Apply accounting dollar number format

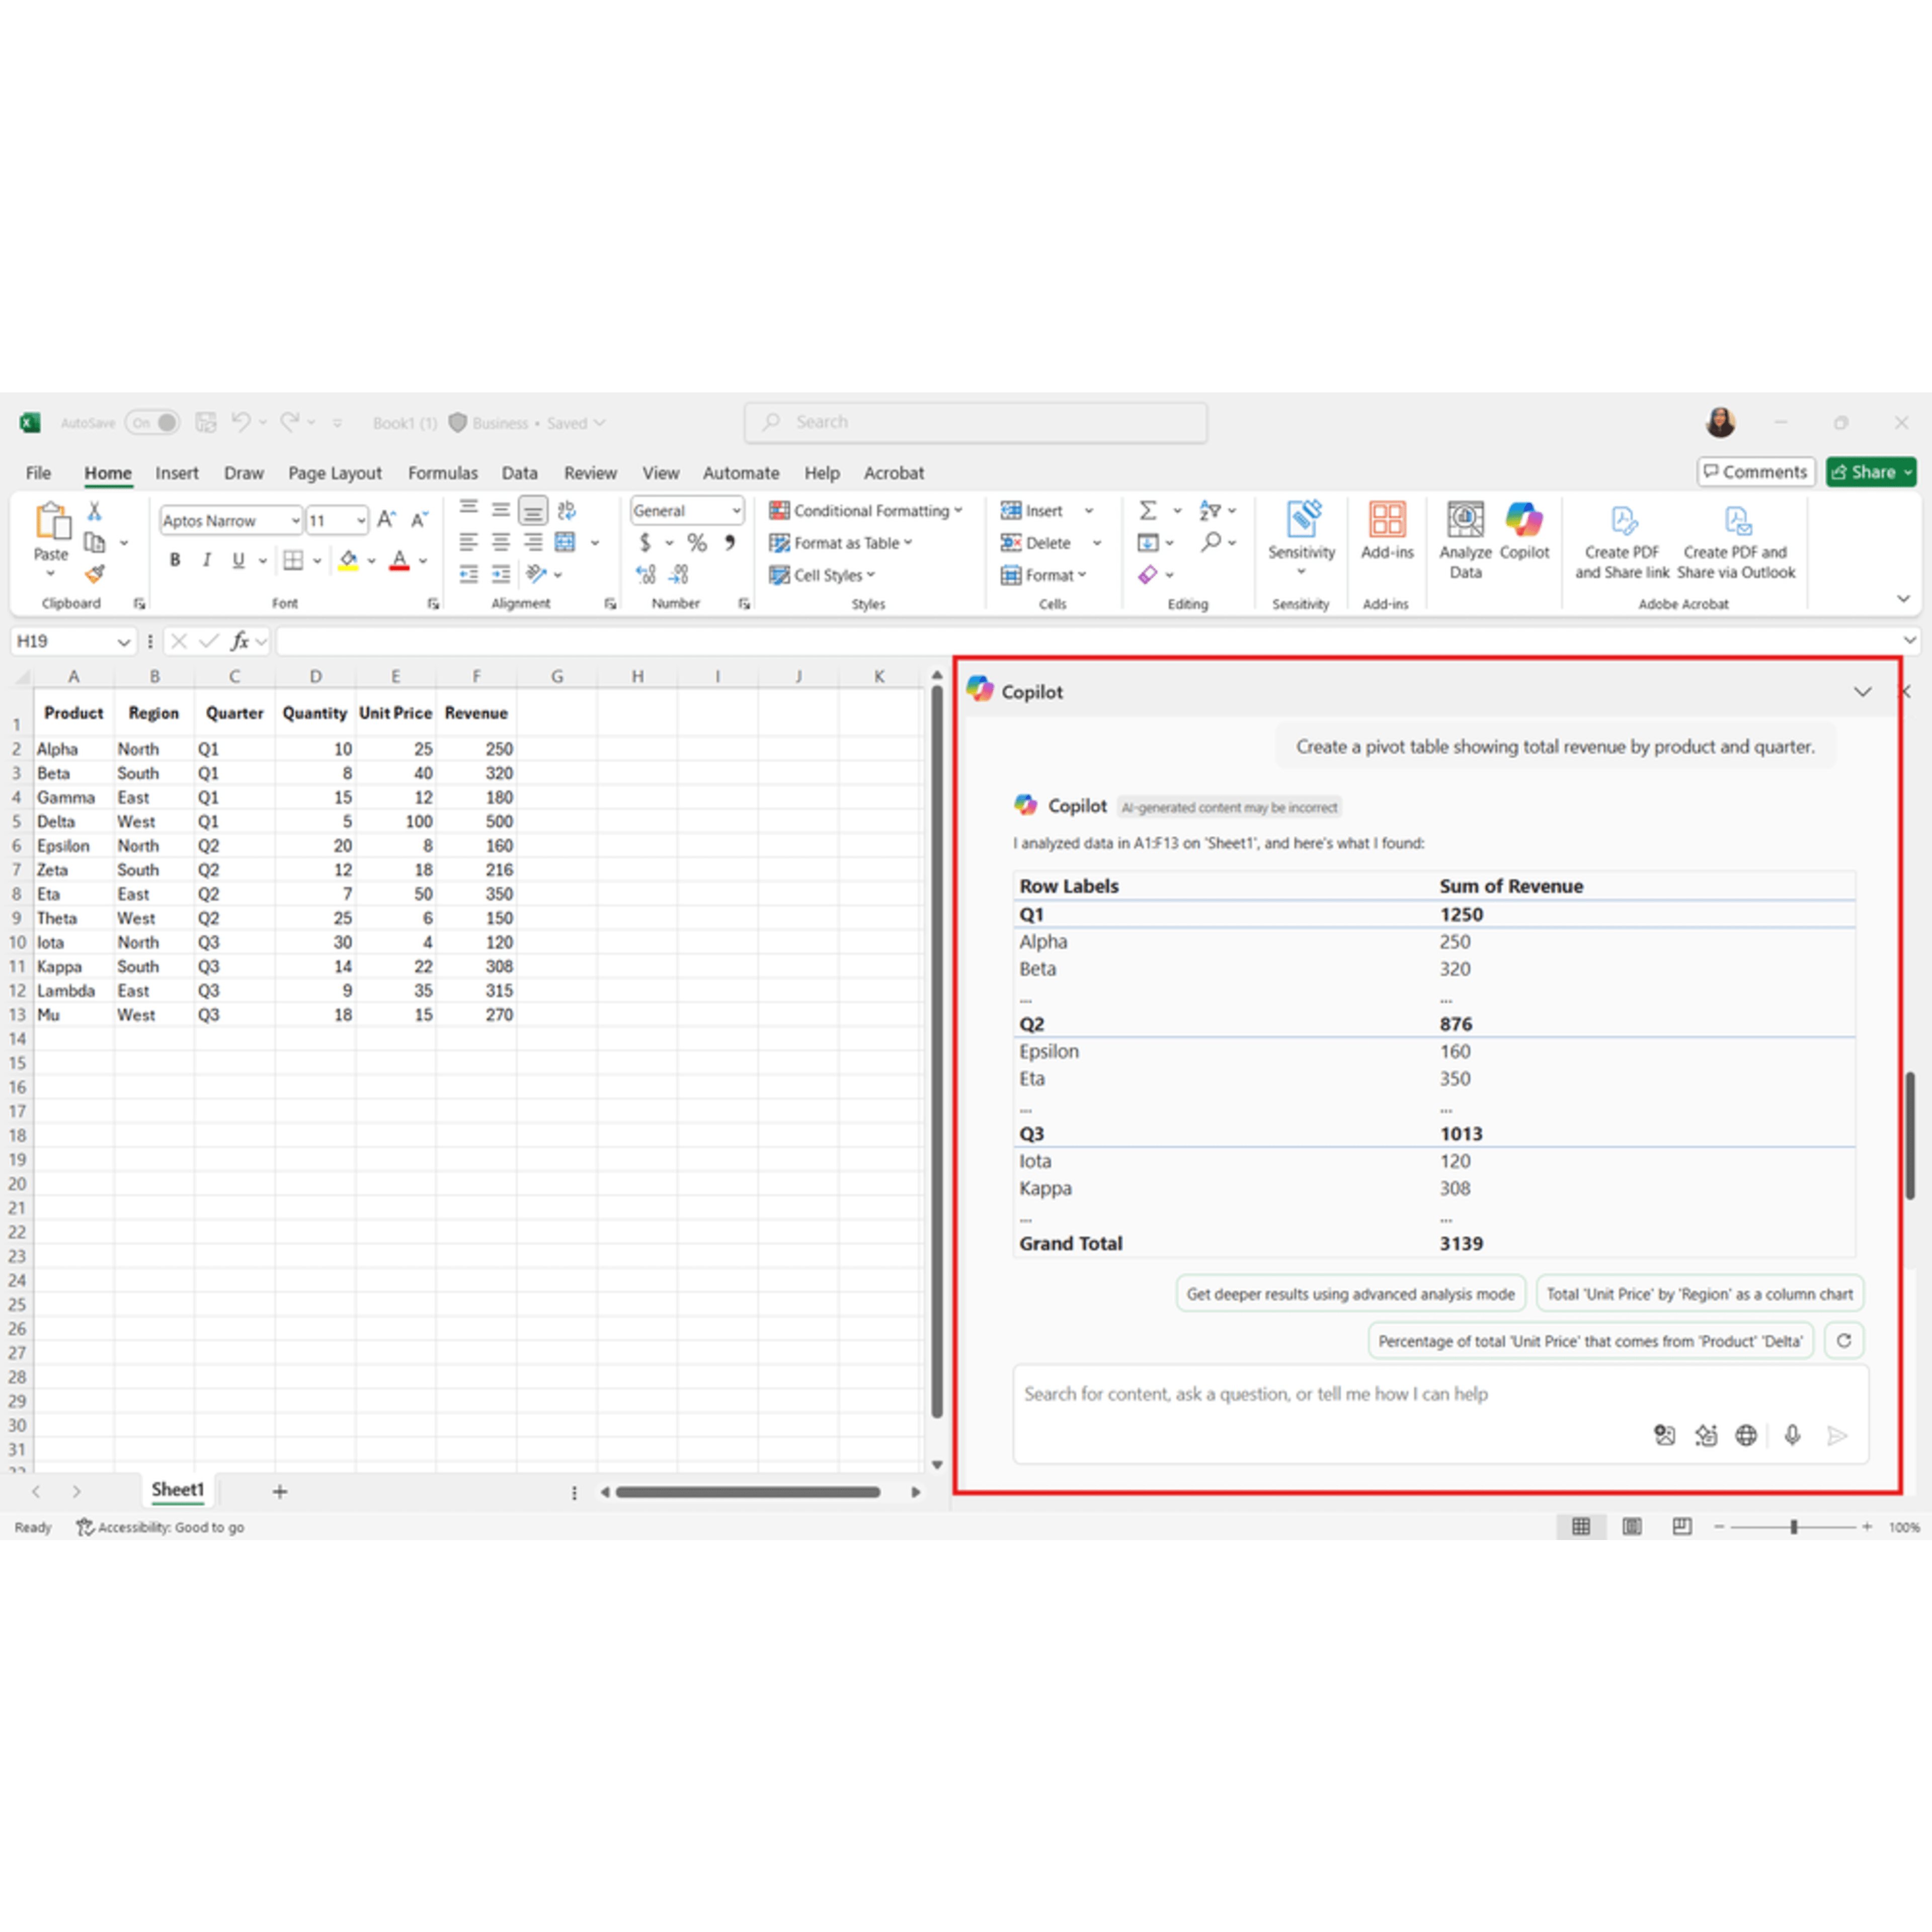[645, 543]
